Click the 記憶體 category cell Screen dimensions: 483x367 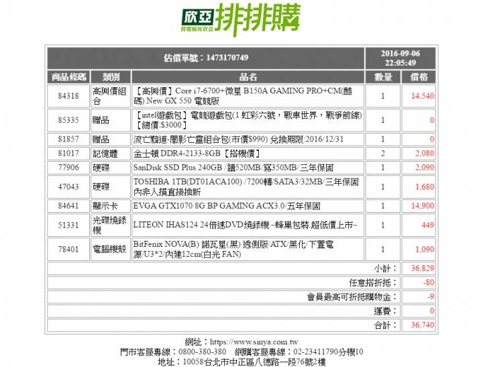click(x=111, y=153)
